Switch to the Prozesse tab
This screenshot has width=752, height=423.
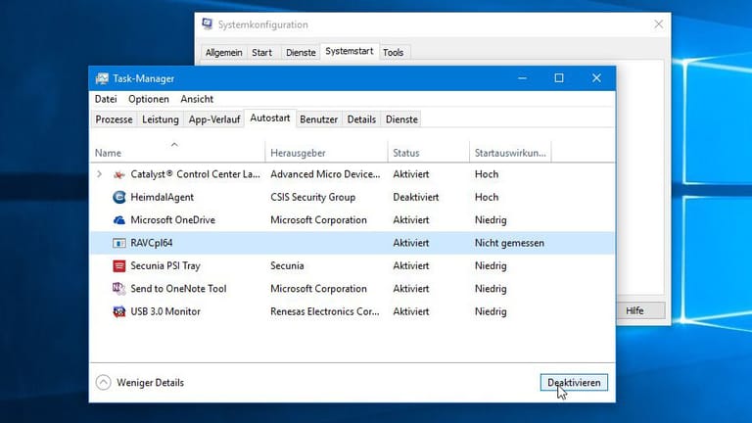coord(114,119)
